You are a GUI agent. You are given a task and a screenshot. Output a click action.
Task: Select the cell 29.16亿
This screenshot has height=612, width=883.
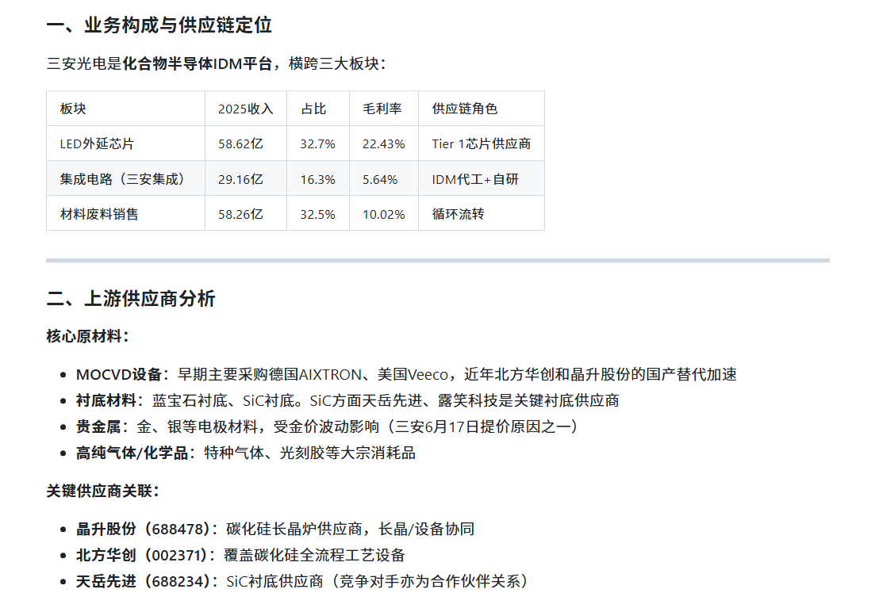(x=240, y=179)
